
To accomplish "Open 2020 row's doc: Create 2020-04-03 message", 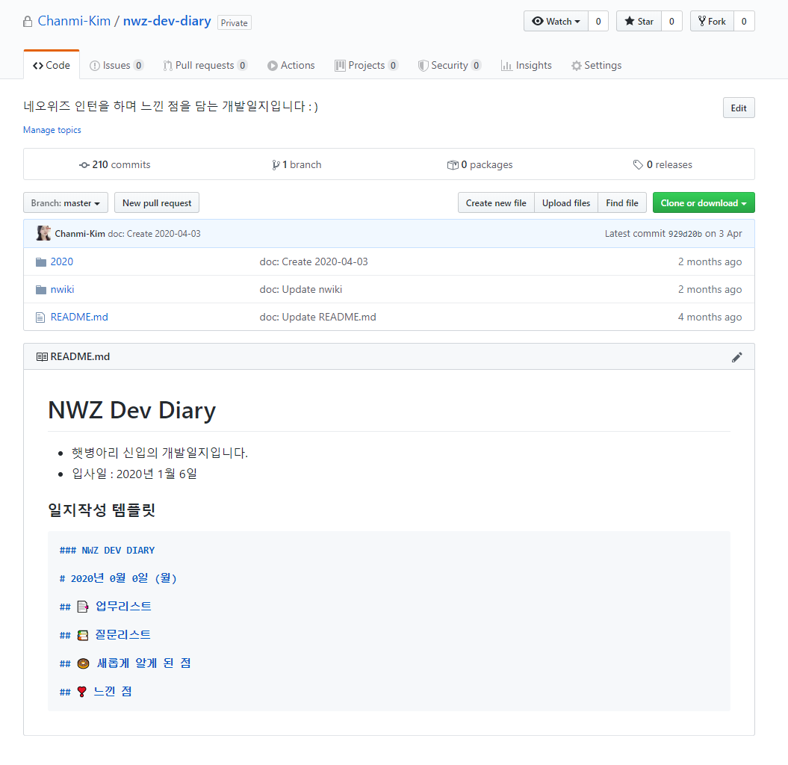I will click(x=314, y=262).
